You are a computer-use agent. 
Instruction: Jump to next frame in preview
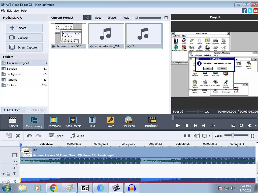tap(203, 126)
